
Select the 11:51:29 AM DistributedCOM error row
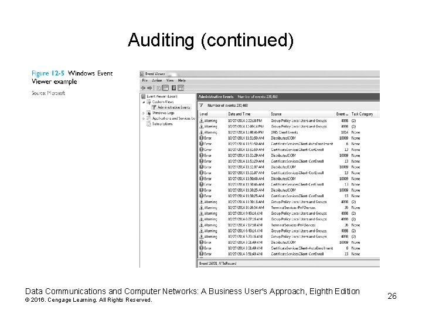pyautogui.click(x=289, y=155)
